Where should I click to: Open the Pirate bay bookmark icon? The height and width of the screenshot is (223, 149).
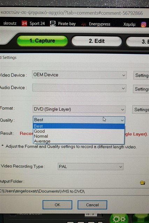tap(53, 24)
